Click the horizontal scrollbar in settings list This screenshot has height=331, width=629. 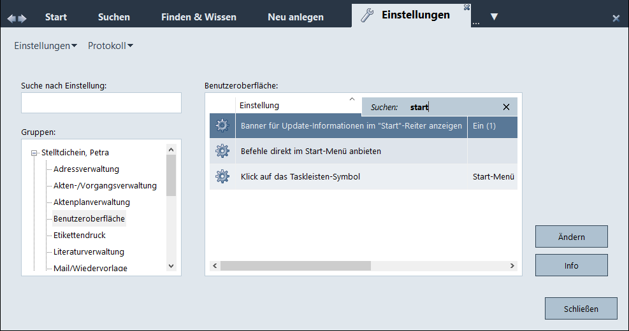coord(295,265)
